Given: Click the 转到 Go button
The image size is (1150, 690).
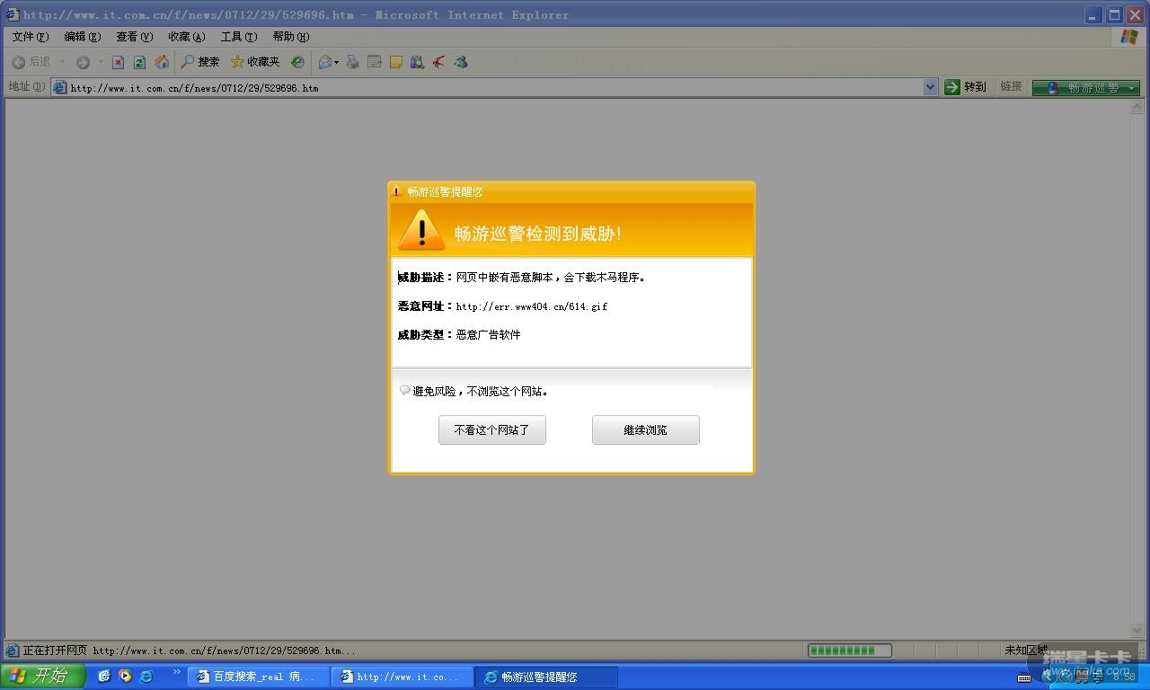Looking at the screenshot, I should (x=966, y=87).
